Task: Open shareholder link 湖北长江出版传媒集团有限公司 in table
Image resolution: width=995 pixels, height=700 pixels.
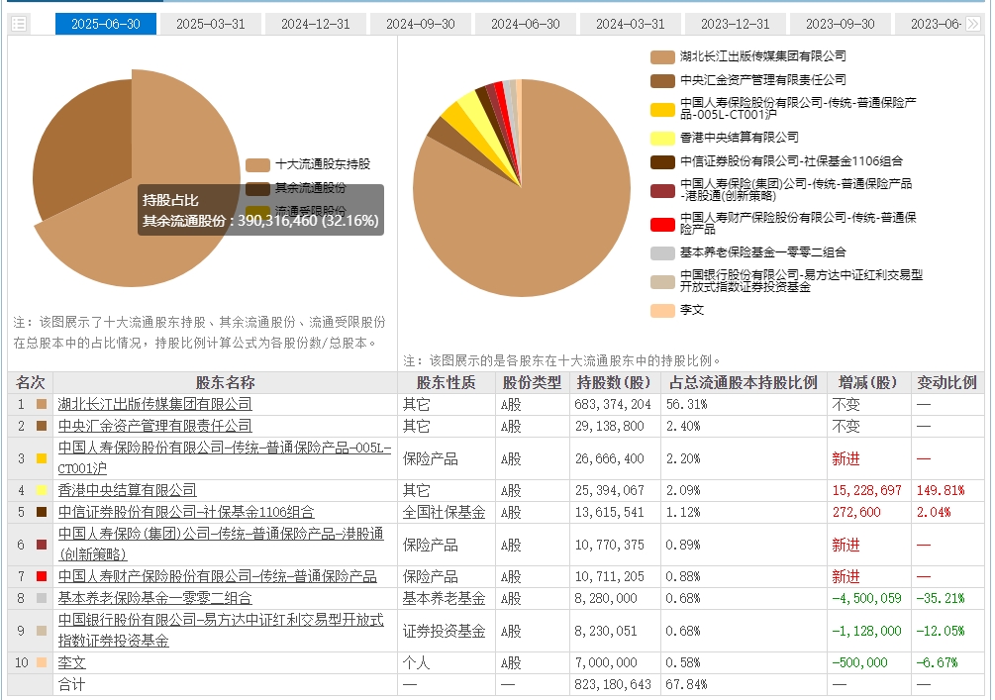Action: click(154, 404)
